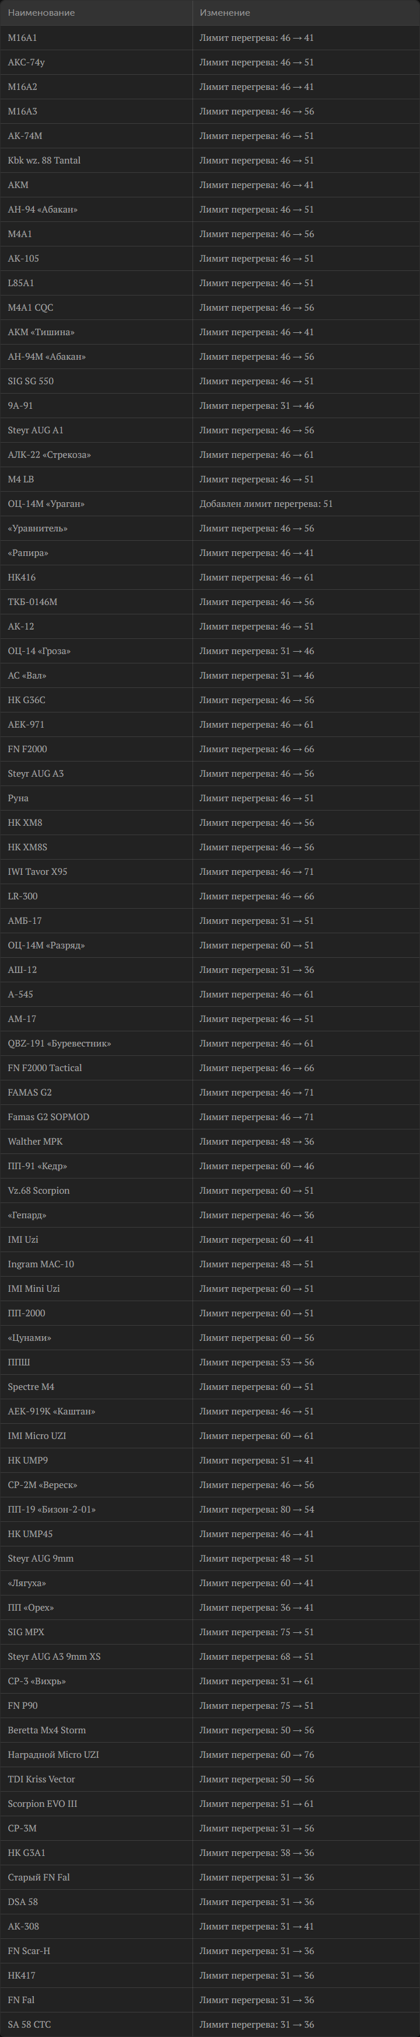The image size is (420, 2037).
Task: Select the ПП-2000 name cell
Action: pyautogui.click(x=26, y=1313)
